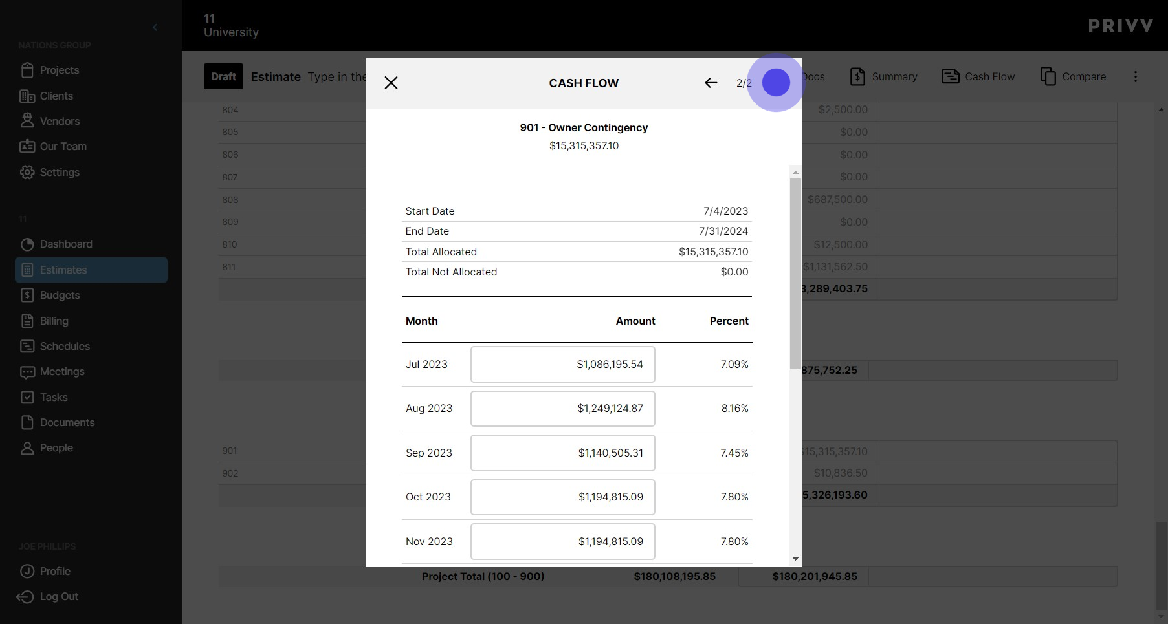Select the End Date value 7/31/2024
1168x624 pixels.
(x=723, y=231)
